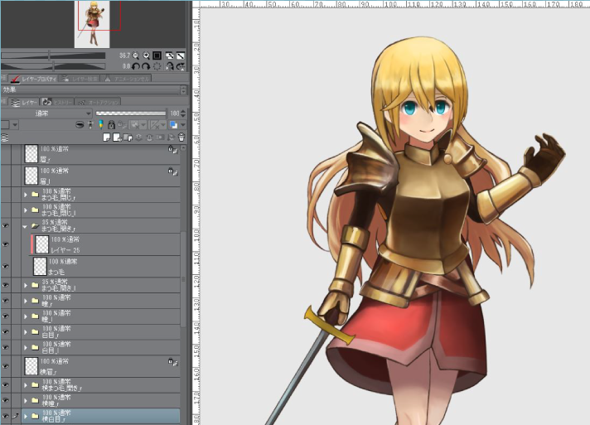Select the 眉_l layer row
This screenshot has width=590, height=425.
[x=100, y=176]
